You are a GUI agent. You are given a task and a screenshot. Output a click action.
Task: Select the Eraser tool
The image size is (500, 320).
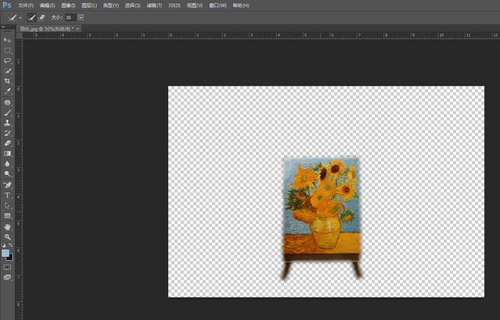pyautogui.click(x=8, y=144)
